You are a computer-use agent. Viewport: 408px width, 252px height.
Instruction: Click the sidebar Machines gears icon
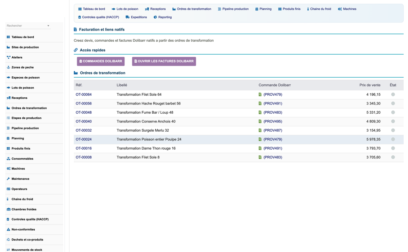click(8, 169)
